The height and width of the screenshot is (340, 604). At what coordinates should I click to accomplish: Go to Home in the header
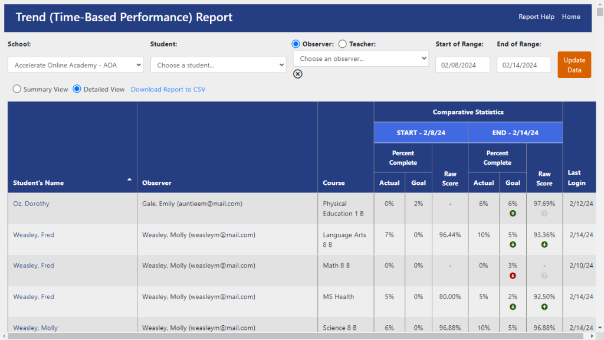click(x=570, y=17)
